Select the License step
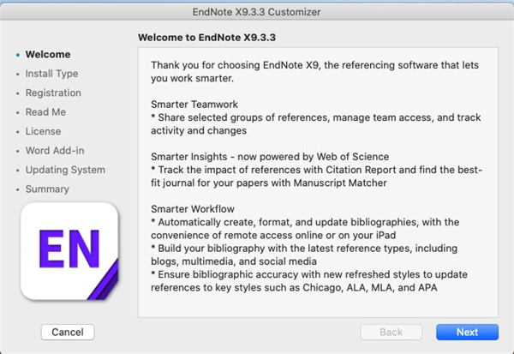This screenshot has height=354, width=514. (x=44, y=131)
